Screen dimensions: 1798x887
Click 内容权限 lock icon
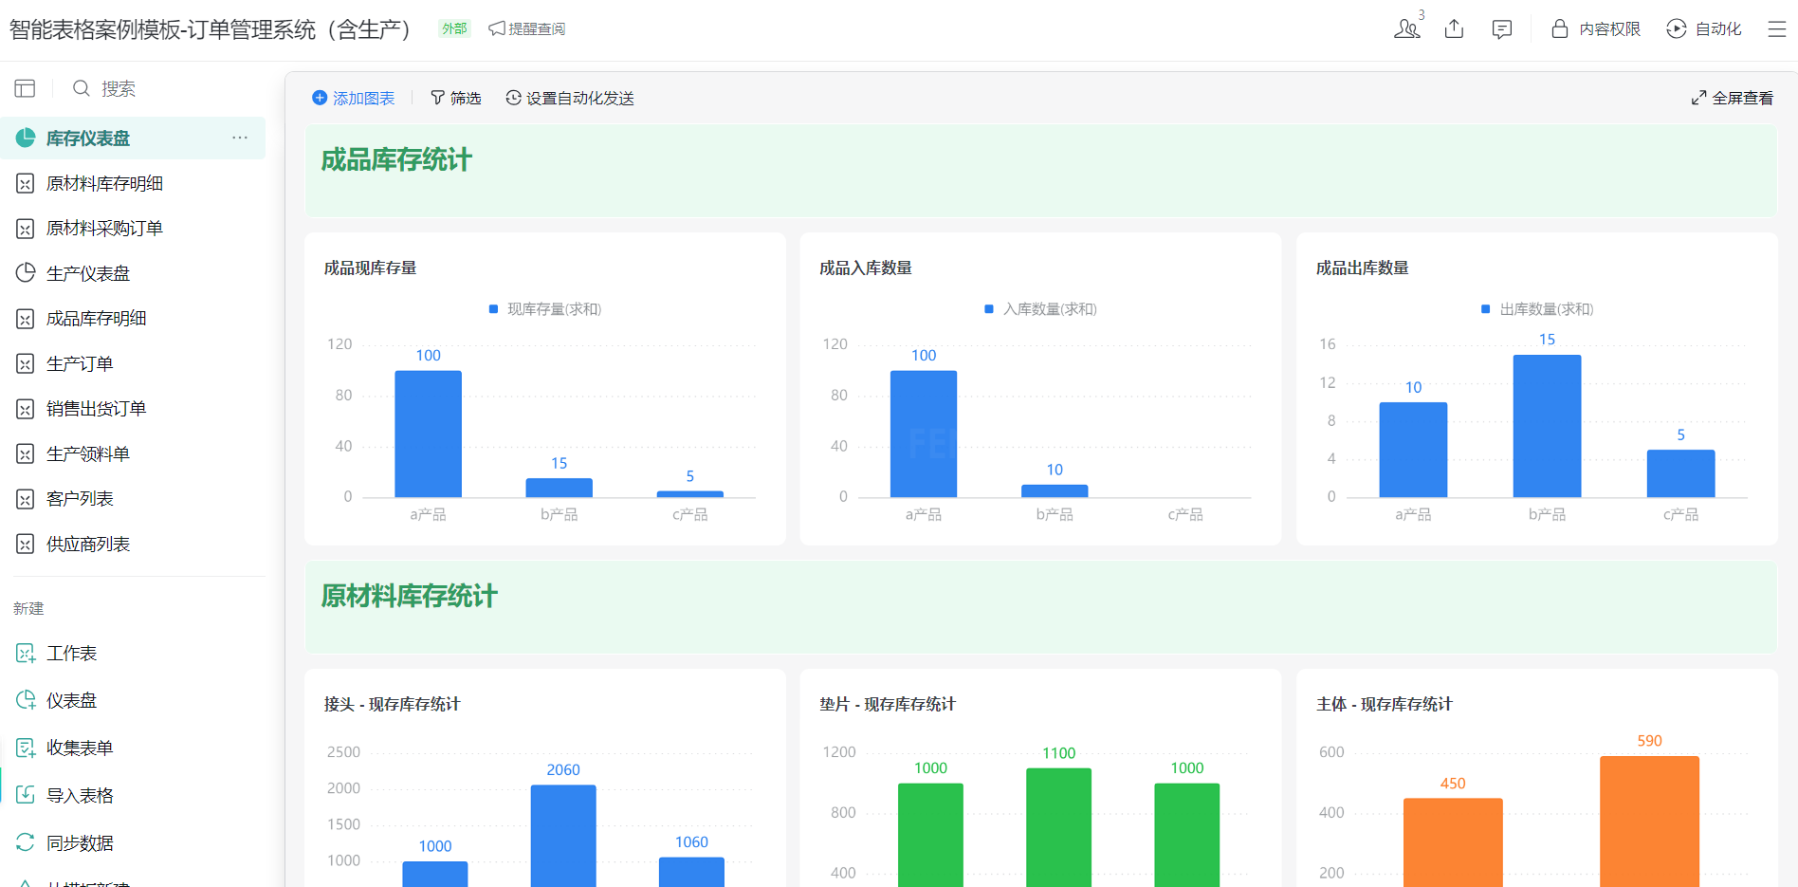1559,28
